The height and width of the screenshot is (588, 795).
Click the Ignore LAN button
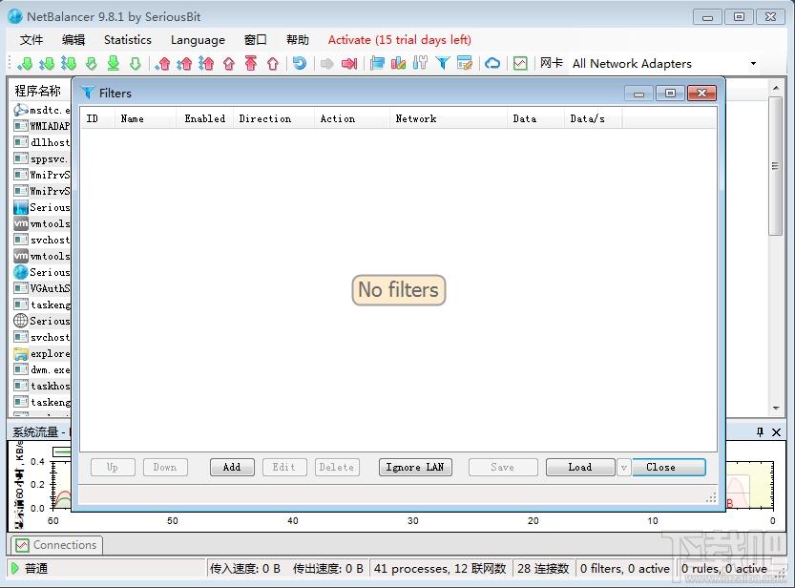[415, 468]
